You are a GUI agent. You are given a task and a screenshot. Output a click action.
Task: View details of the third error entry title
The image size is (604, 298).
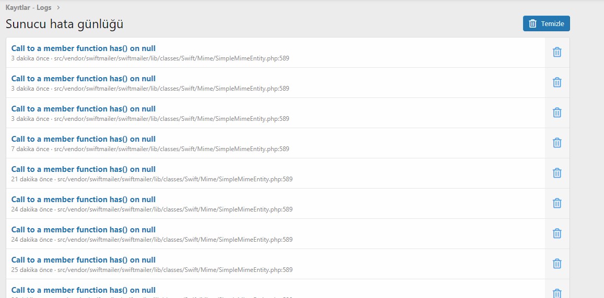(x=84, y=109)
